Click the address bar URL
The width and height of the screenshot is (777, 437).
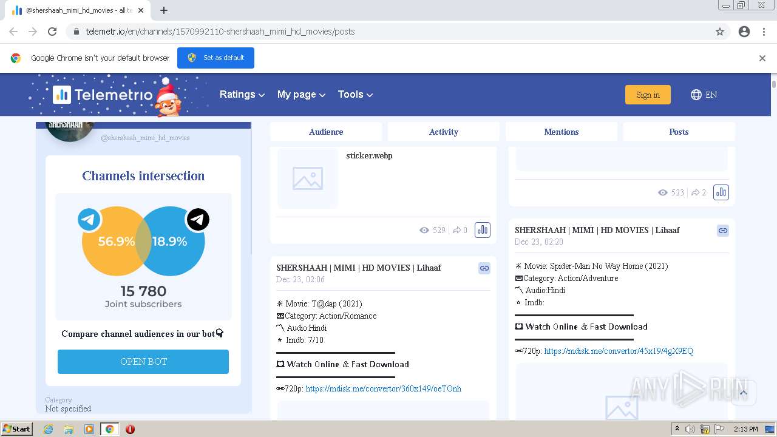(220, 32)
